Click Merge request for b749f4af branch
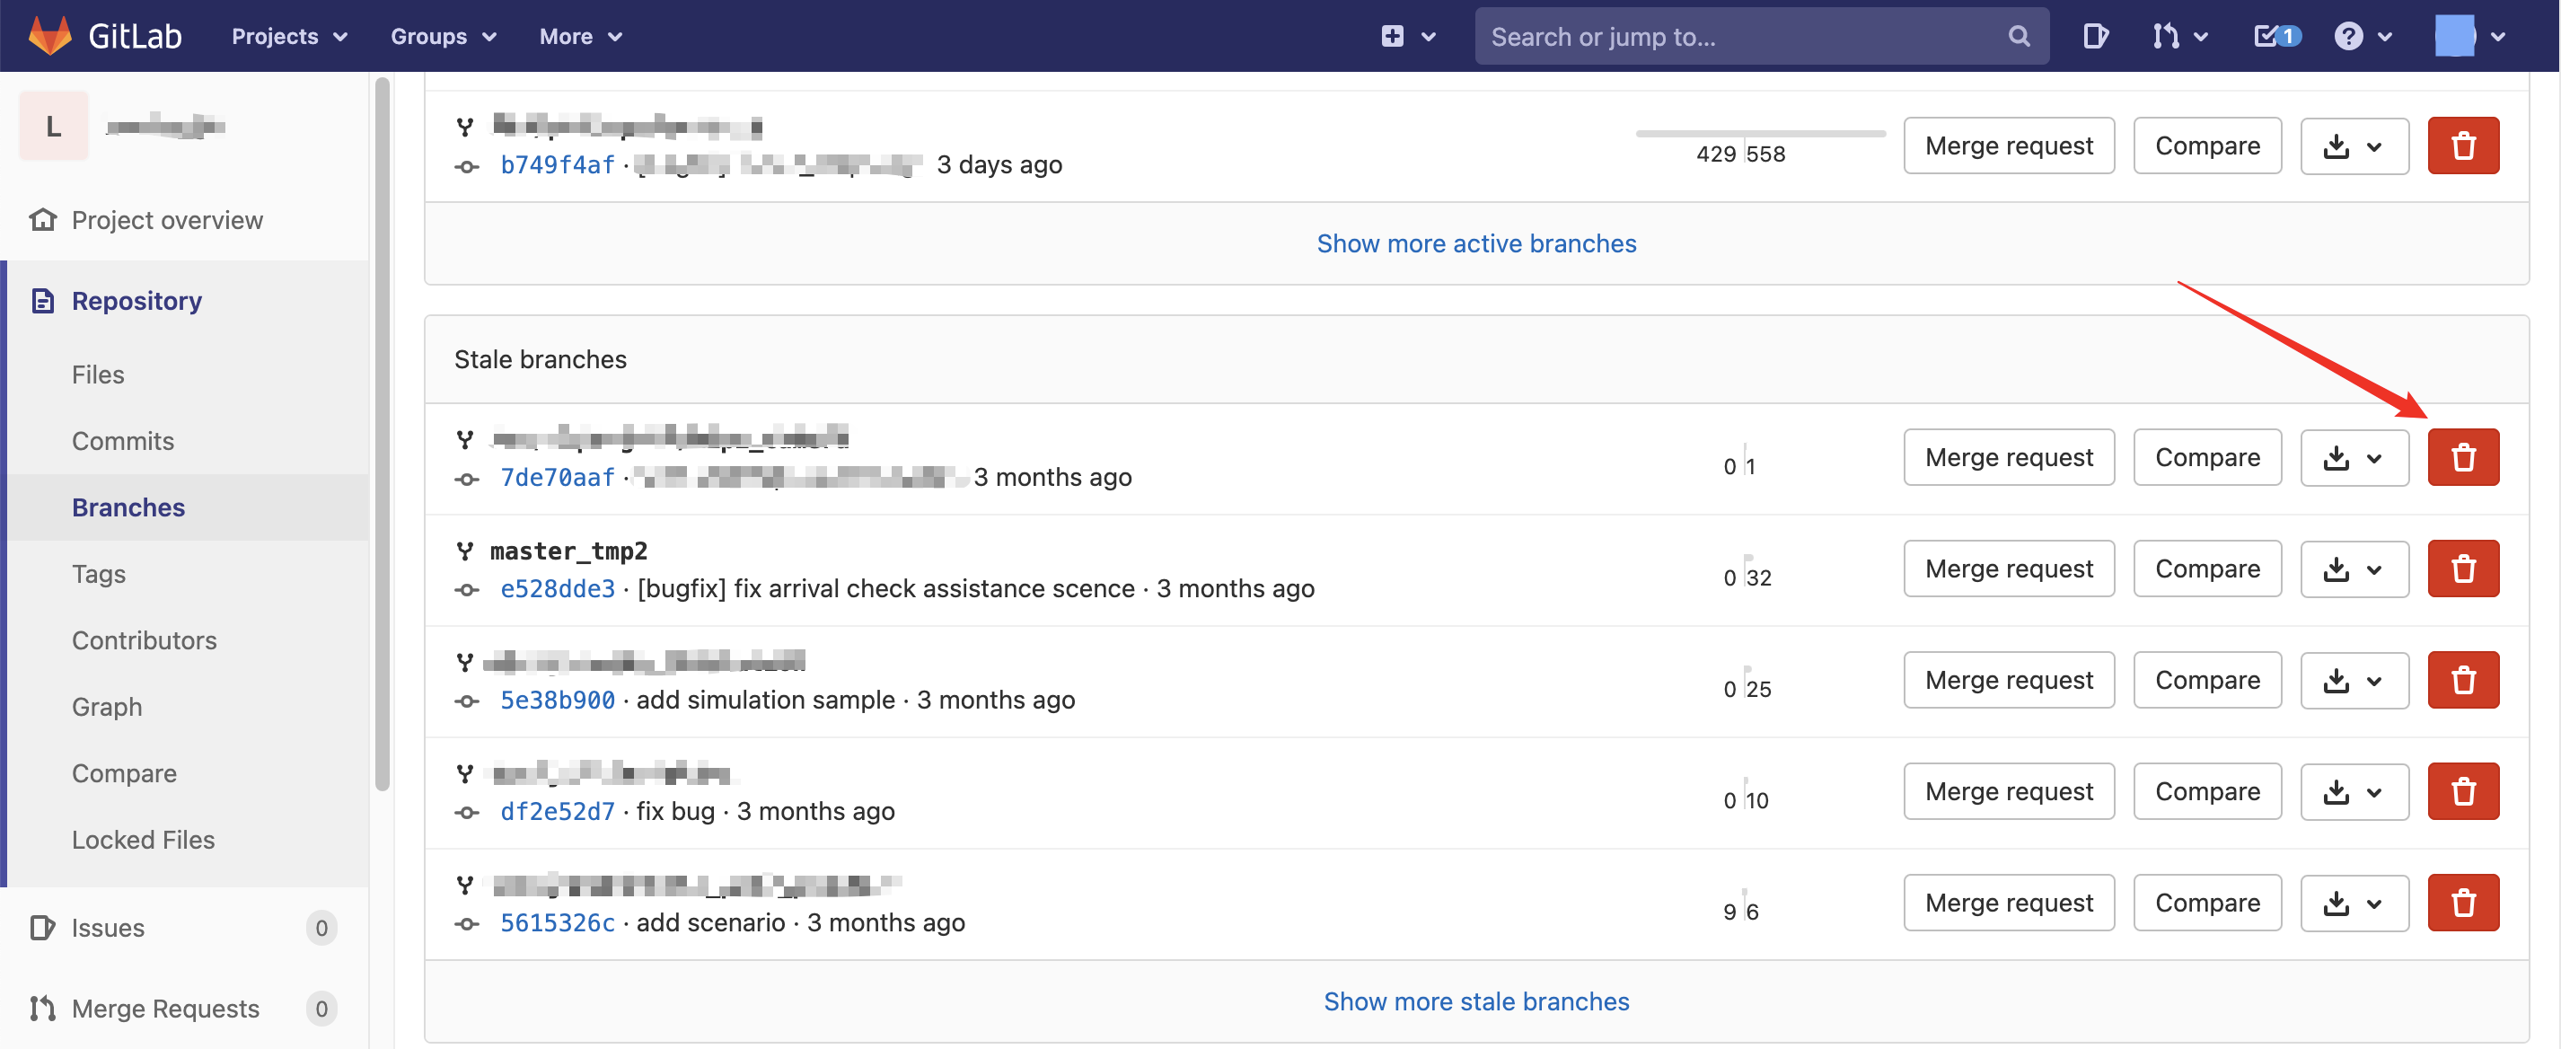 click(2010, 146)
